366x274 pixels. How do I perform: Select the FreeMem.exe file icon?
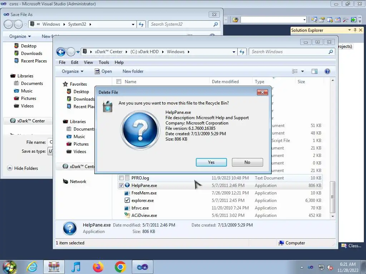point(127,193)
